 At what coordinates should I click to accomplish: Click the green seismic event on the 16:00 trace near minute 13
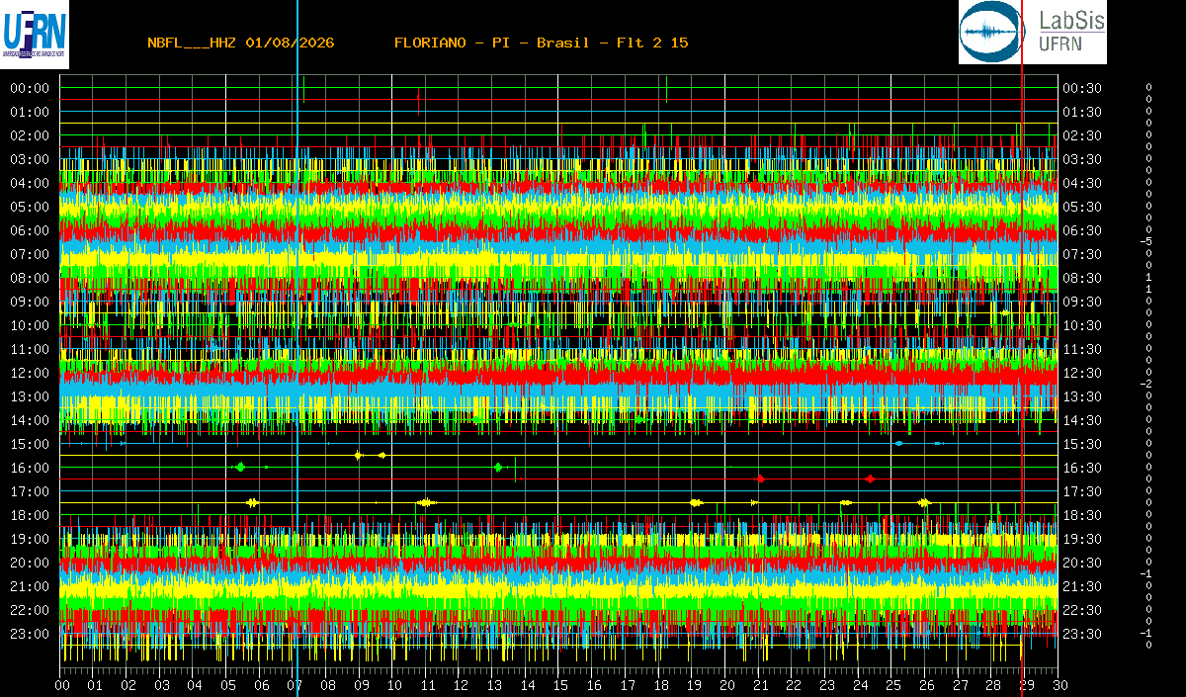(498, 467)
